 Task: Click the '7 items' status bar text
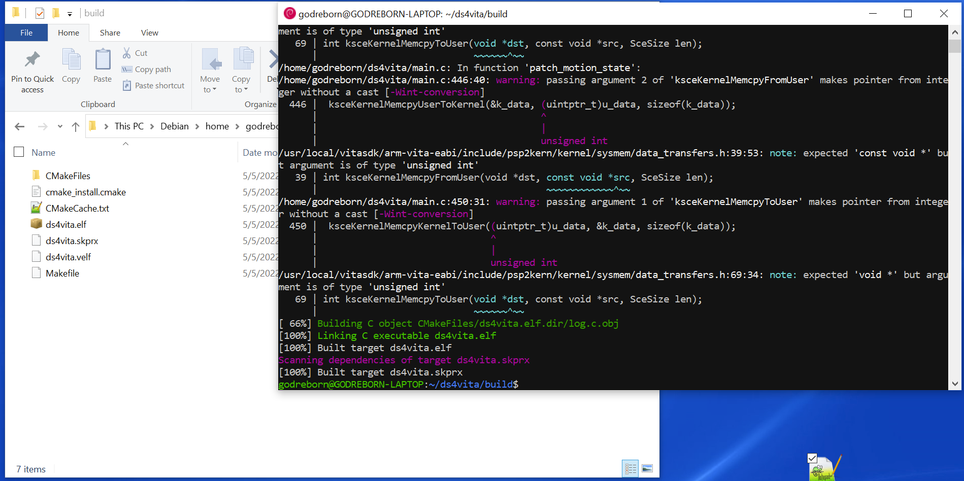(x=31, y=469)
